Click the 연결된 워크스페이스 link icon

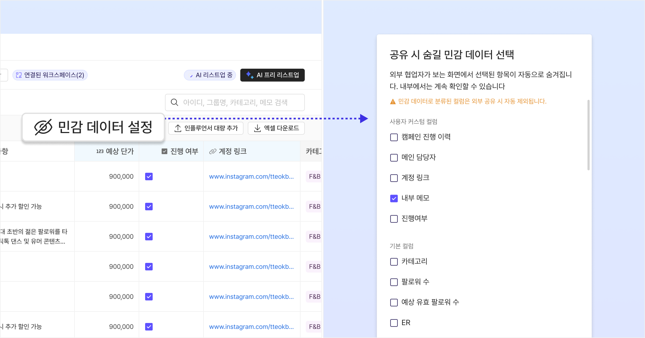pyautogui.click(x=19, y=75)
